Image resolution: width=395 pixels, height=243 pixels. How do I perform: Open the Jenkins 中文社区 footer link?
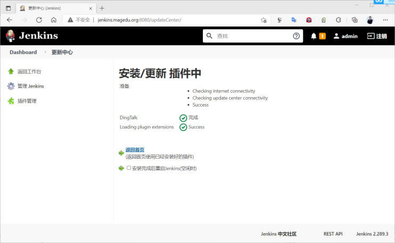(278, 234)
